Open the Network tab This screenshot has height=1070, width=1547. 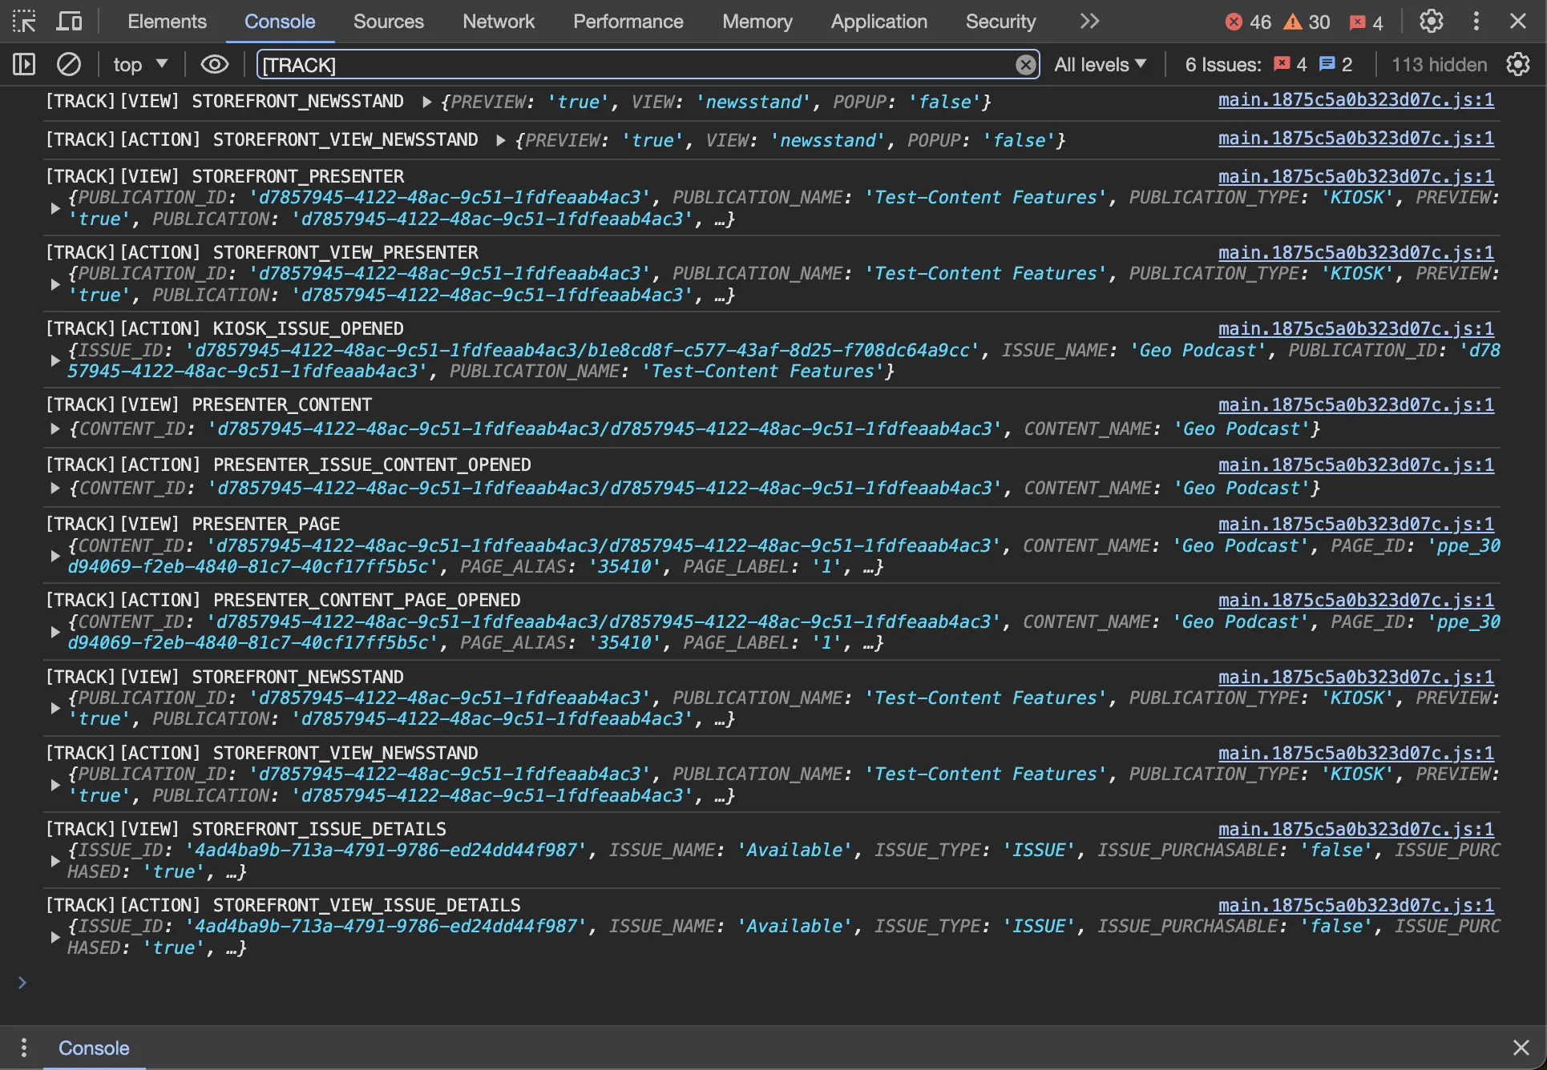click(498, 22)
